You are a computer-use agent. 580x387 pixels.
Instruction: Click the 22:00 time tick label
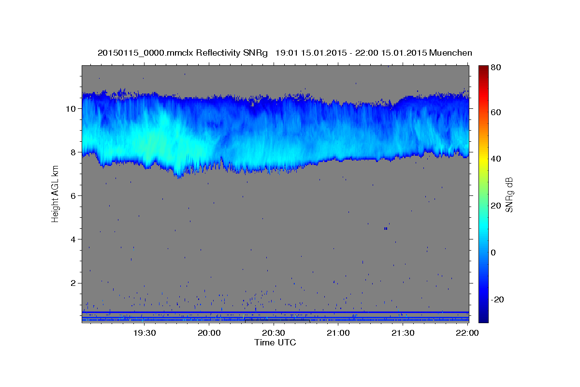pyautogui.click(x=467, y=333)
